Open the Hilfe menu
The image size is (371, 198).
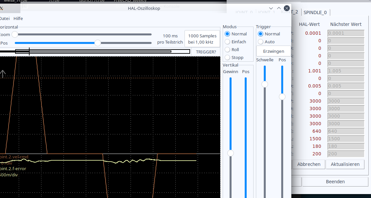point(18,18)
